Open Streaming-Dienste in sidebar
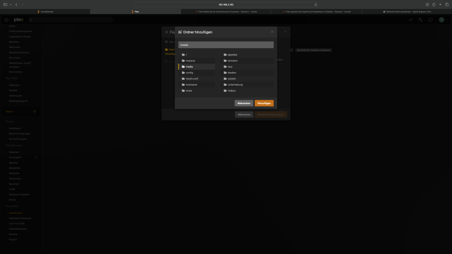 click(19, 52)
